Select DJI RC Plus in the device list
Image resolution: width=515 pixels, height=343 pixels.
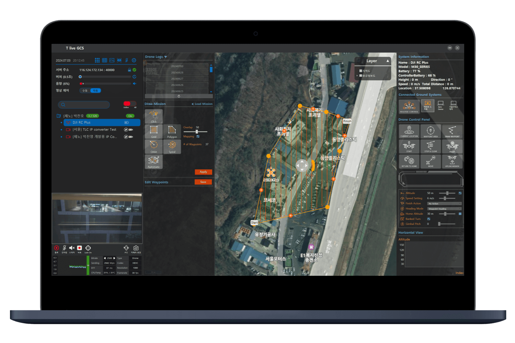(x=102, y=122)
